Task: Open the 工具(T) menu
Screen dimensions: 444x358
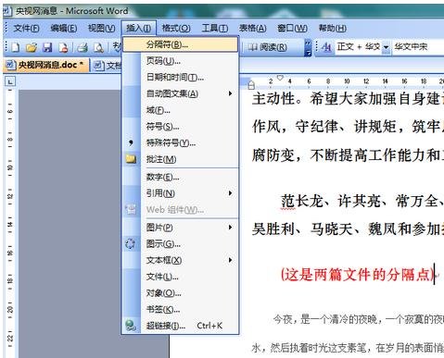Action: coord(215,29)
